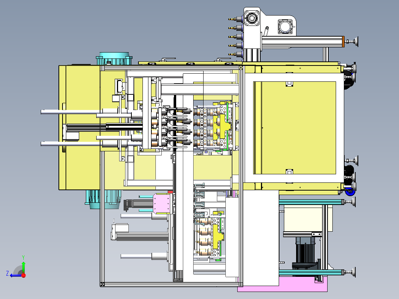This screenshot has height=299, width=399.
Task: Select the large yellow panel in right window
Action: (x=298, y=128)
